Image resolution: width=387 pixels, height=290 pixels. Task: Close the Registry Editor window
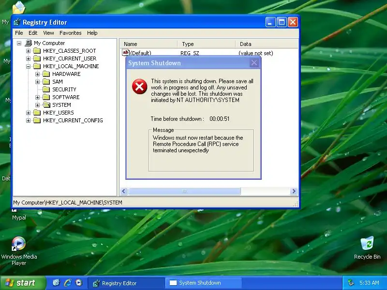293,22
